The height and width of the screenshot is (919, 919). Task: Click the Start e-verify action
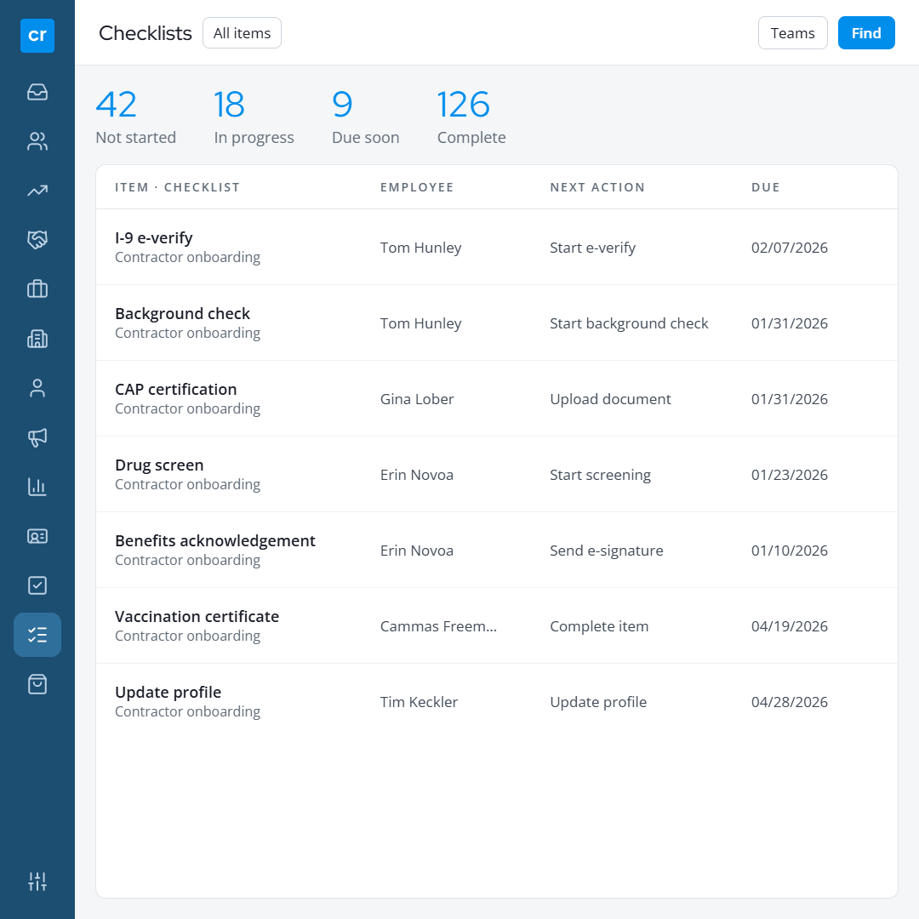592,248
